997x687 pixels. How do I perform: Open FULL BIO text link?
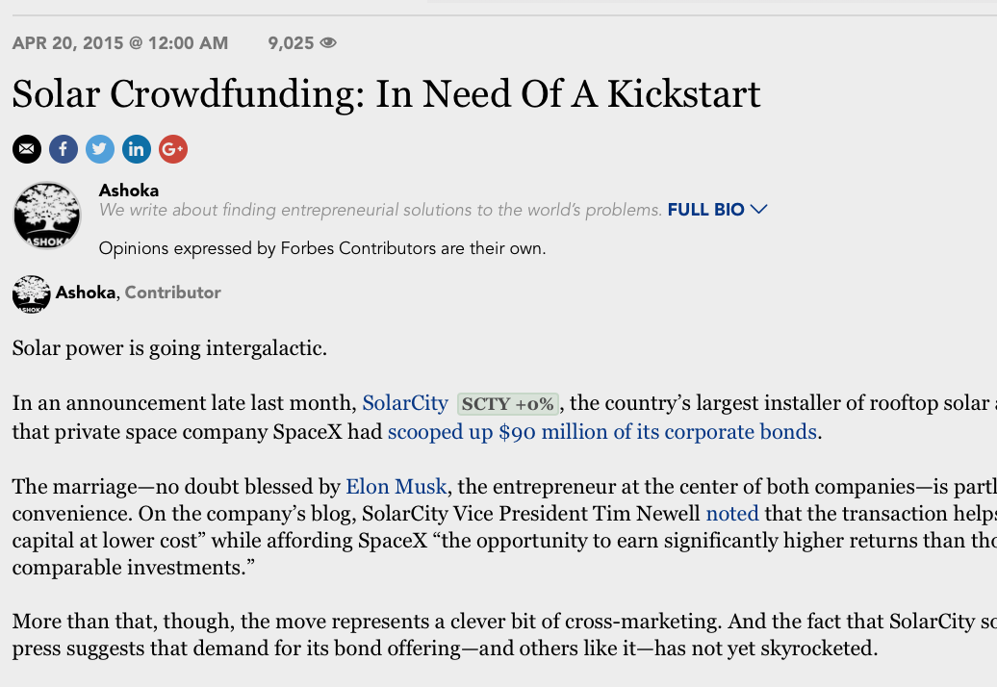pos(705,210)
